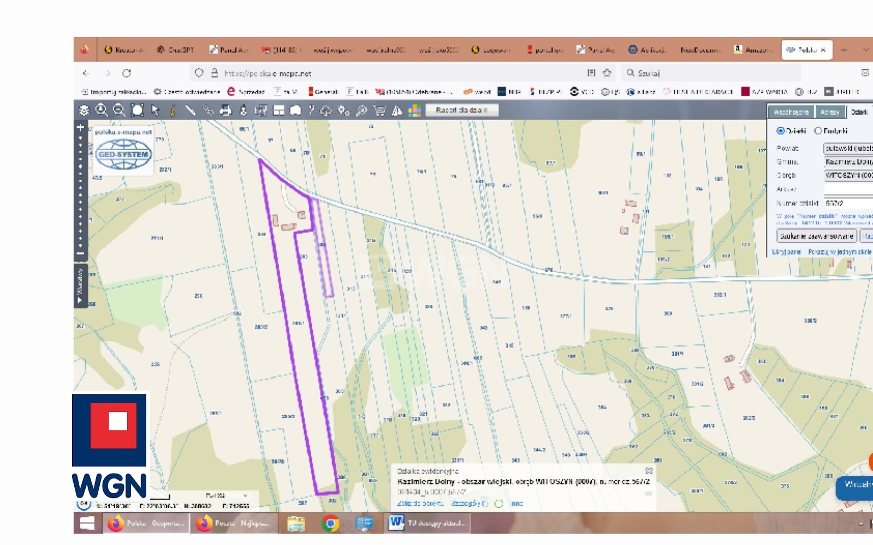Open Chrome from the Windows taskbar
Screen dimensions: 873x545
pos(330,524)
